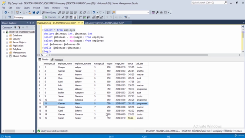This screenshot has width=245, height=138.
Task: Switch output to Results to Text
Action: tap(93, 17)
